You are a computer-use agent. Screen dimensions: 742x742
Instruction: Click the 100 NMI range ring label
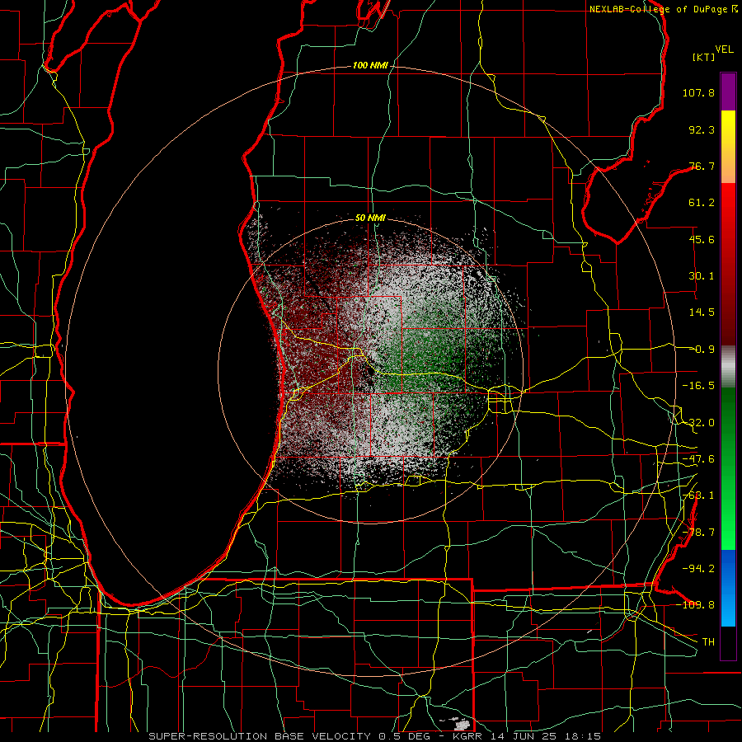coord(370,65)
